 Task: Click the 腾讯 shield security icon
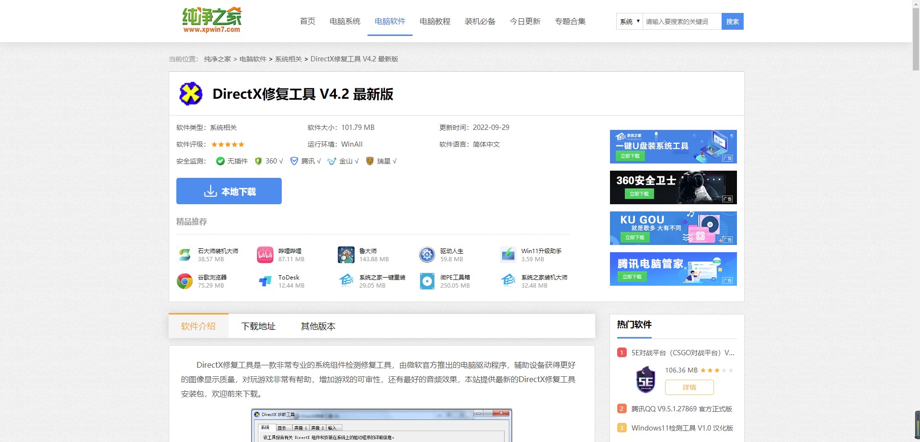click(294, 161)
